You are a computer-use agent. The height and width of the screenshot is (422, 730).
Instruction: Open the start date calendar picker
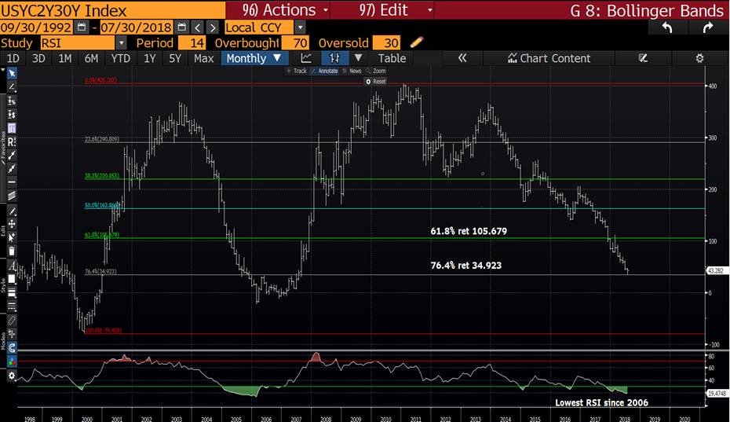(82, 27)
